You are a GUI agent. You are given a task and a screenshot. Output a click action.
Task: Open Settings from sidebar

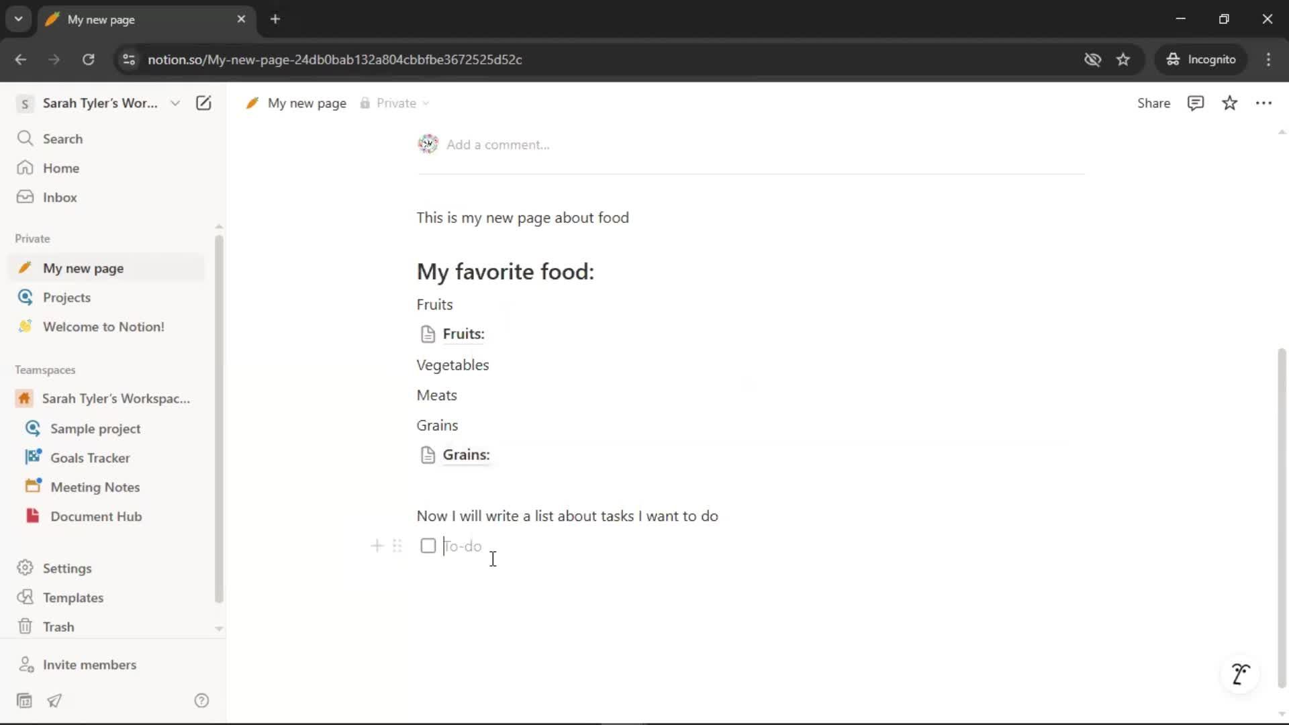point(107,568)
